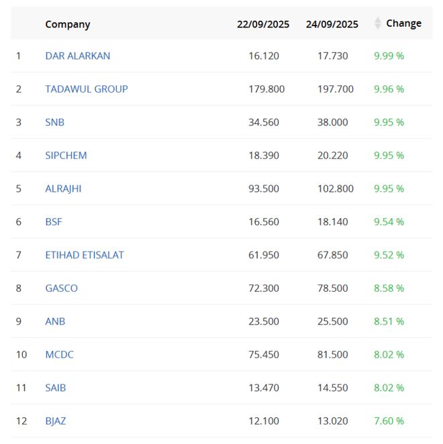
Task: Select the 9.96 % change value
Action: pos(389,89)
